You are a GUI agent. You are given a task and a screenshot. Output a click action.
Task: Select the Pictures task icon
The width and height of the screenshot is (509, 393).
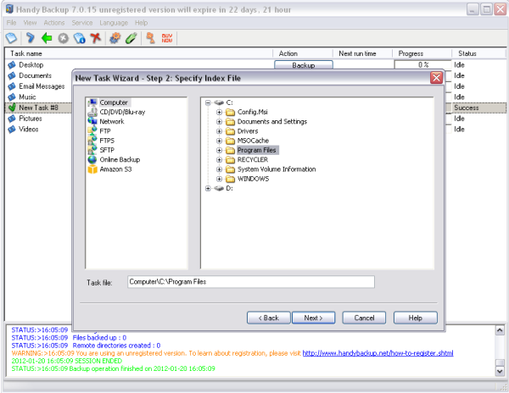coord(12,119)
